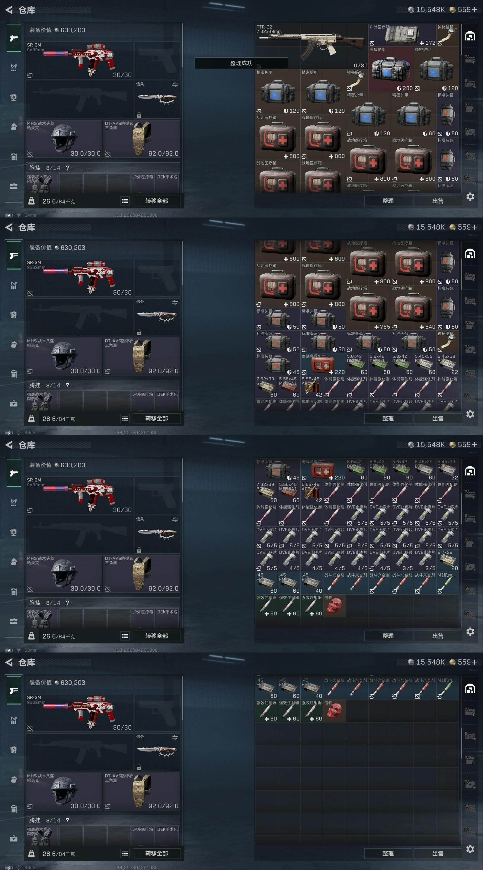Open the weapon loadout tab beside 整理成功 toast
The width and height of the screenshot is (483, 870).
pyautogui.click(x=14, y=38)
